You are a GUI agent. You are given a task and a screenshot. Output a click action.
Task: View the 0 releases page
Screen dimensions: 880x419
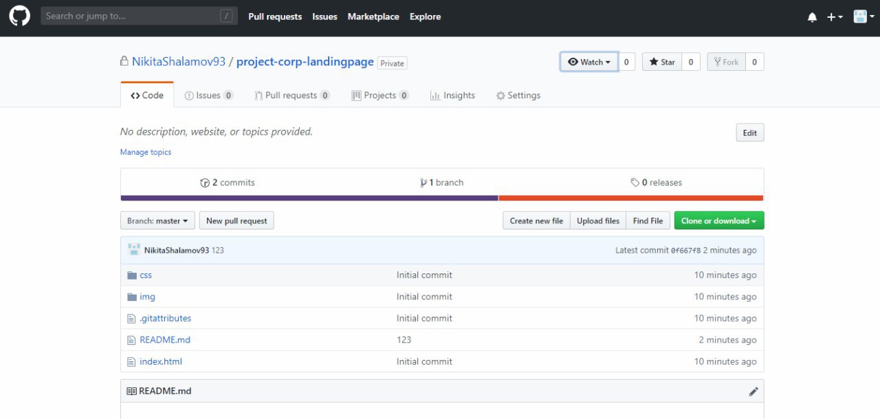[657, 183]
